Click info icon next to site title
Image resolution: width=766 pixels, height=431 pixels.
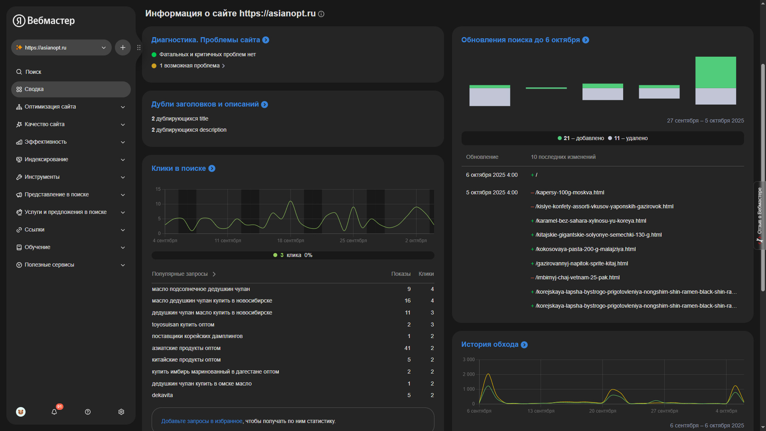pos(321,14)
